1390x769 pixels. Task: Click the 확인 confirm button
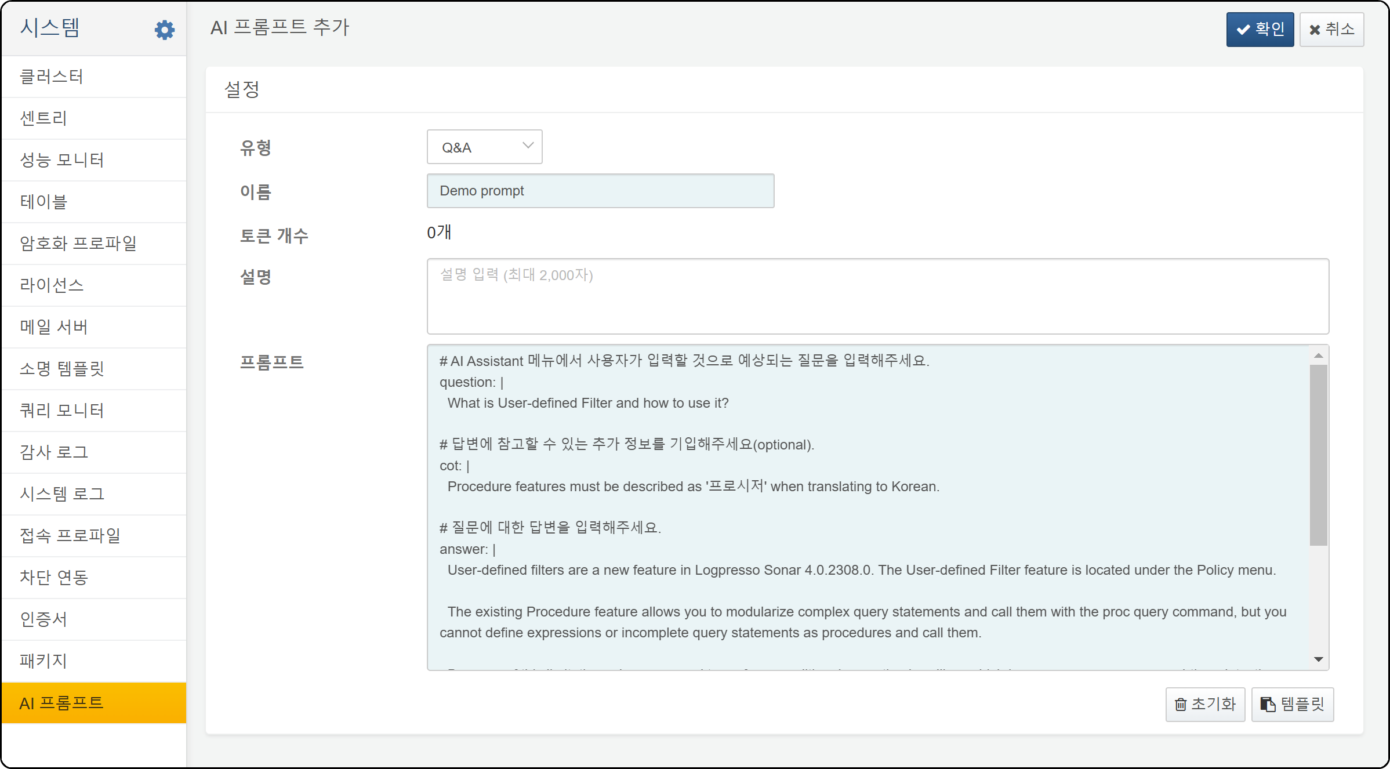[x=1260, y=29]
